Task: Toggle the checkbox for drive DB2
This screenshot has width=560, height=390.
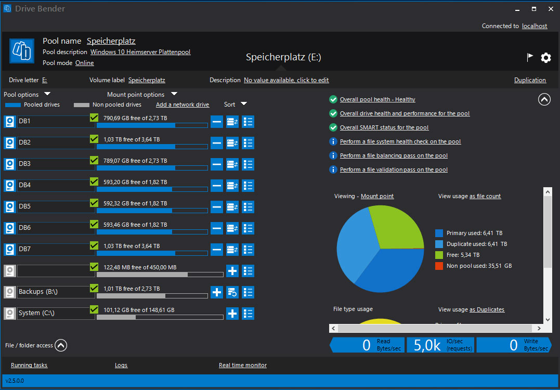Action: tap(94, 139)
